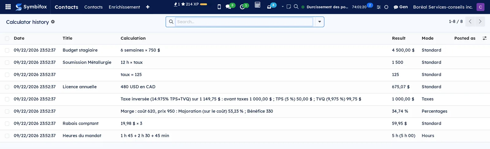Open the Enrichissement menu

tap(124, 7)
